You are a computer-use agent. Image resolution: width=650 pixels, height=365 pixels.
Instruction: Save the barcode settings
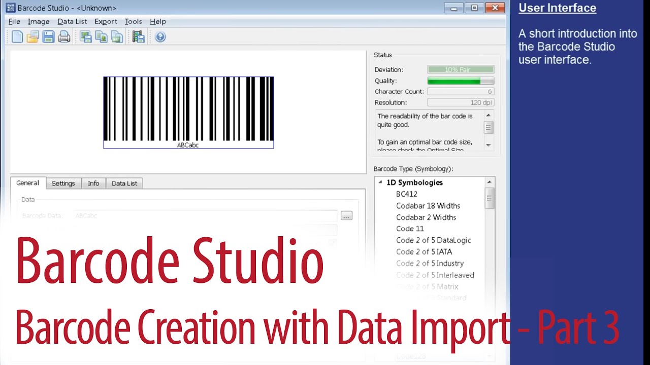click(x=48, y=36)
